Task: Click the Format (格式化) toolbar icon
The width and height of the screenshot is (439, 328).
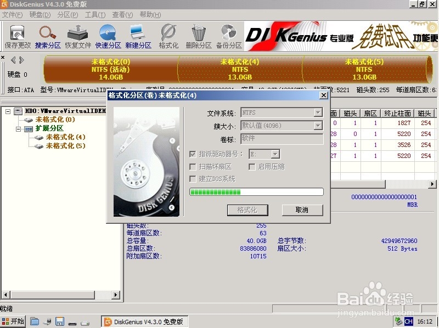Action: [168, 36]
